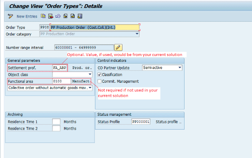The width and height of the screenshot is (252, 158).
Task: Select the Status Profile field PP000001
Action: pos(141,122)
